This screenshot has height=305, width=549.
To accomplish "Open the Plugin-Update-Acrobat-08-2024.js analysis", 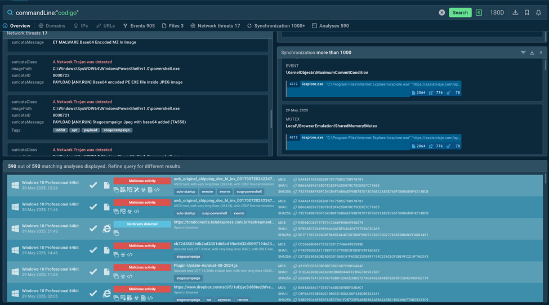I will 206,266.
